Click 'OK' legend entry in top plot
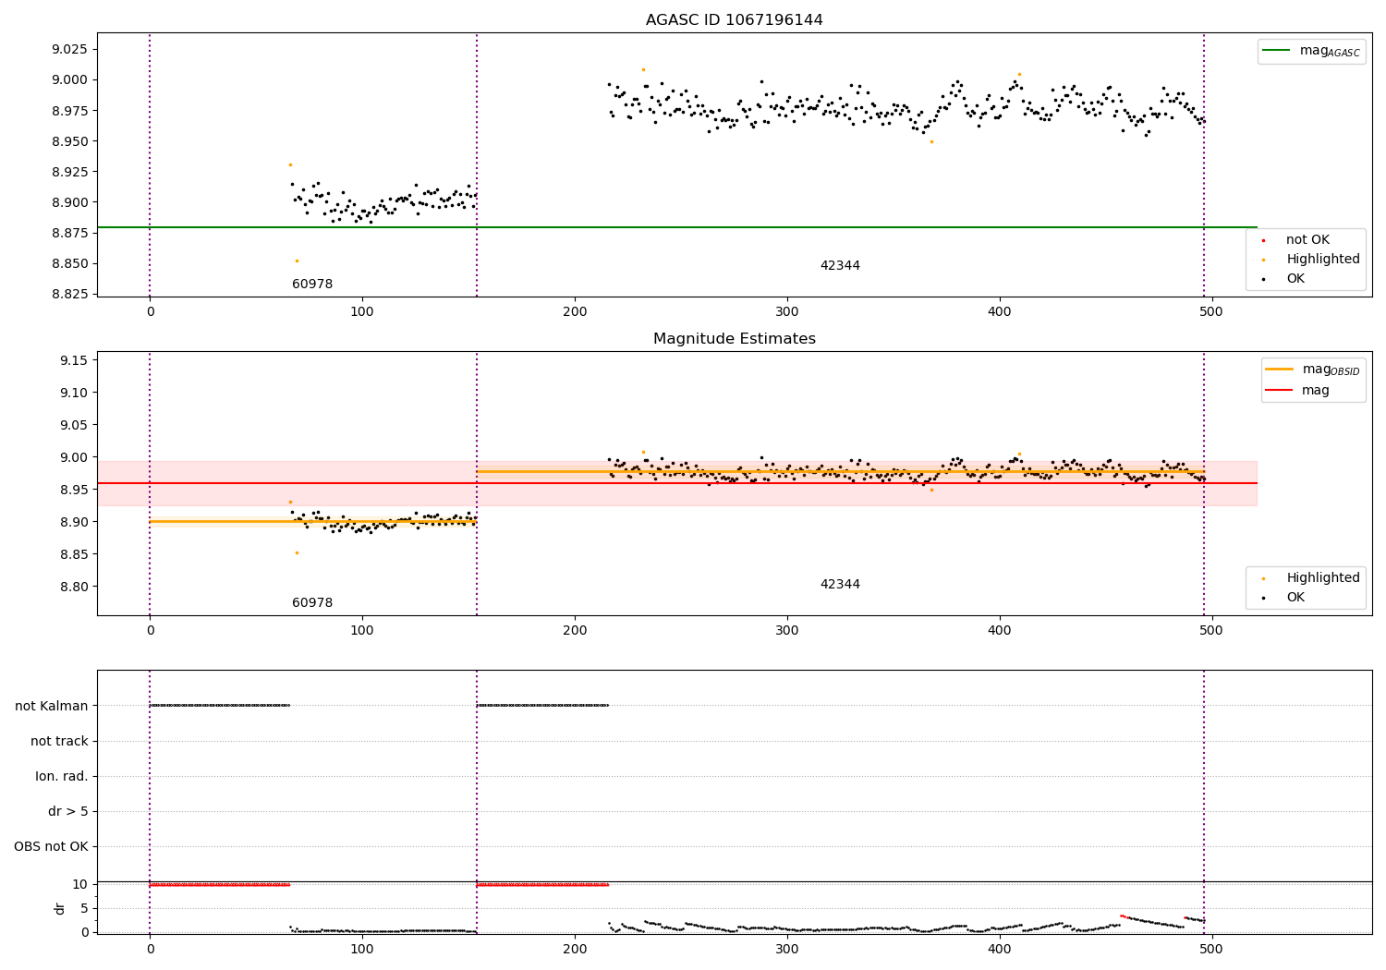Image resolution: width=1386 pixels, height=970 pixels. pos(1295,279)
